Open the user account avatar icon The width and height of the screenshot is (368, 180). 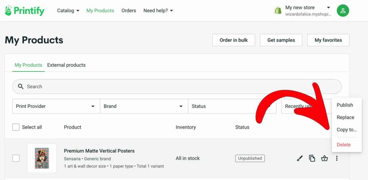click(x=343, y=10)
